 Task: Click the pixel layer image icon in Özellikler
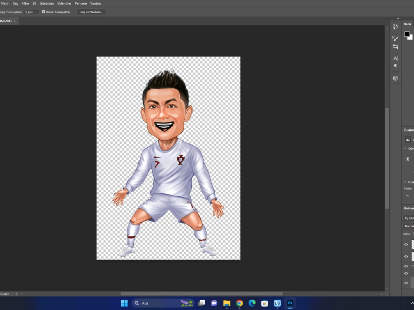pos(408,139)
